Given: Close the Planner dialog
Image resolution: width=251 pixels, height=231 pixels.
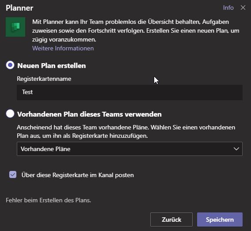Looking at the screenshot, I should 243,8.
